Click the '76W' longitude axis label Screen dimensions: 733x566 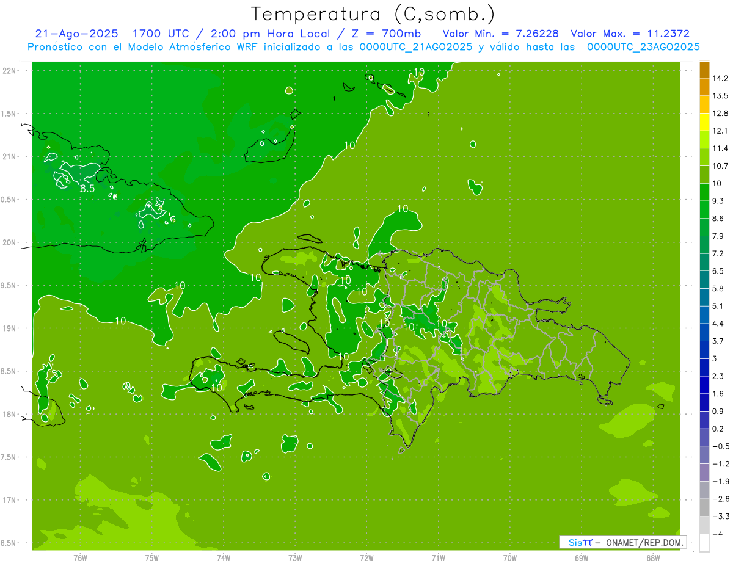pyautogui.click(x=81, y=557)
